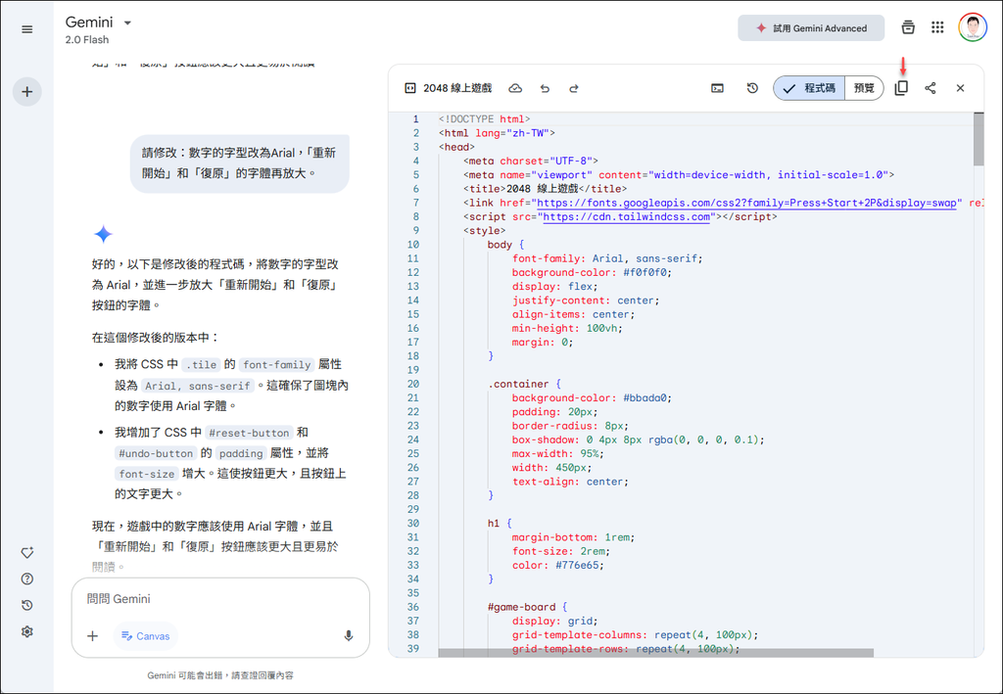Click the box-shadow code line
Image resolution: width=1003 pixels, height=694 pixels.
[638, 440]
